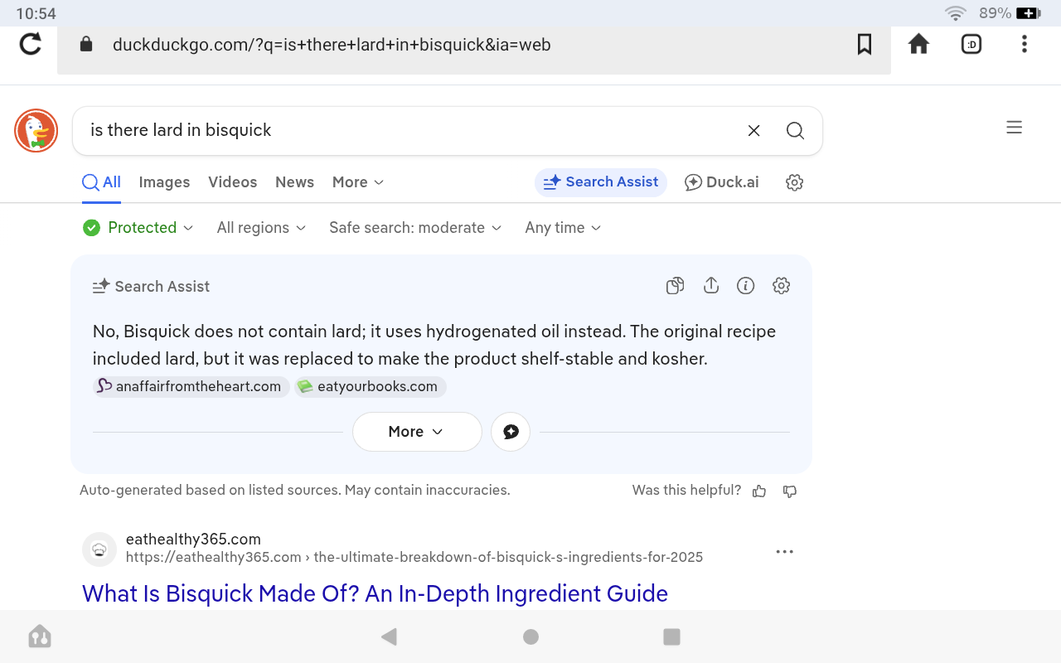This screenshot has height=663, width=1061.
Task: Toggle the Search Assist button
Action: click(600, 182)
